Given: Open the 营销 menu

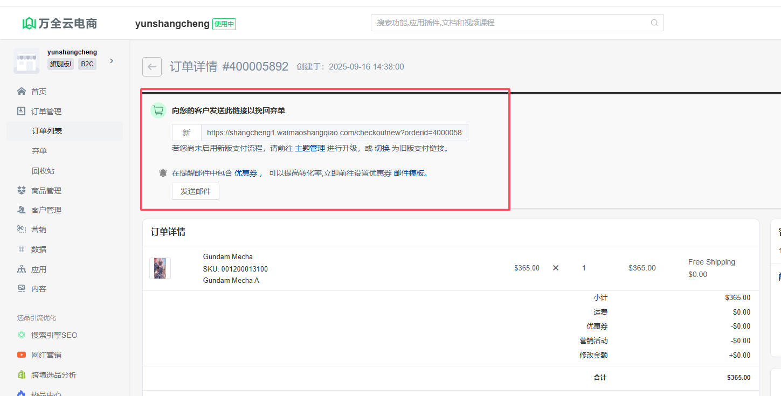Looking at the screenshot, I should coord(38,230).
